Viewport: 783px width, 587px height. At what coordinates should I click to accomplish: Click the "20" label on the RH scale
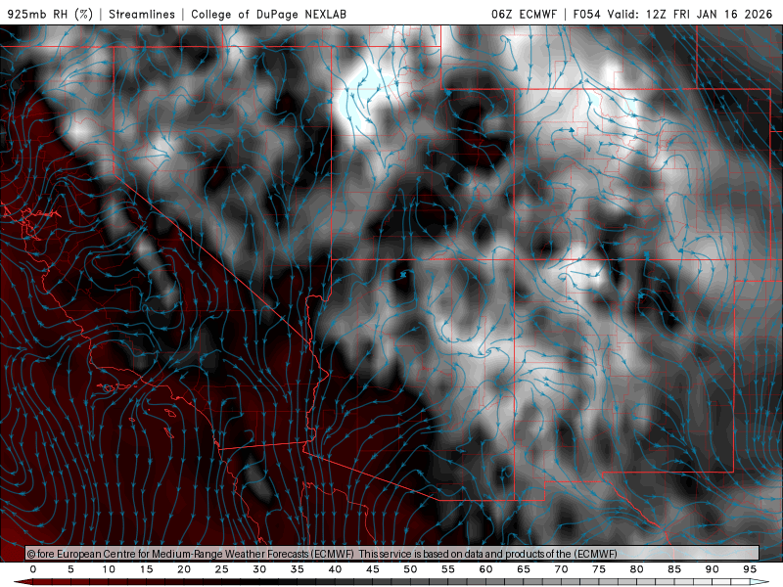click(184, 569)
